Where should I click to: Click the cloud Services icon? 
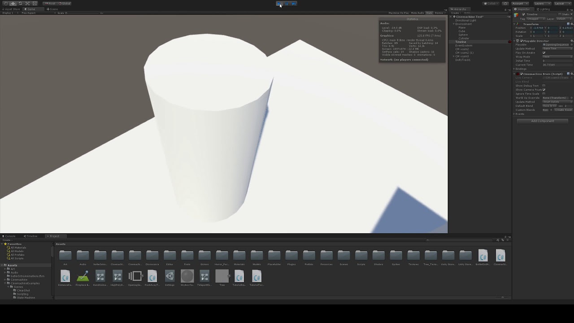click(505, 4)
